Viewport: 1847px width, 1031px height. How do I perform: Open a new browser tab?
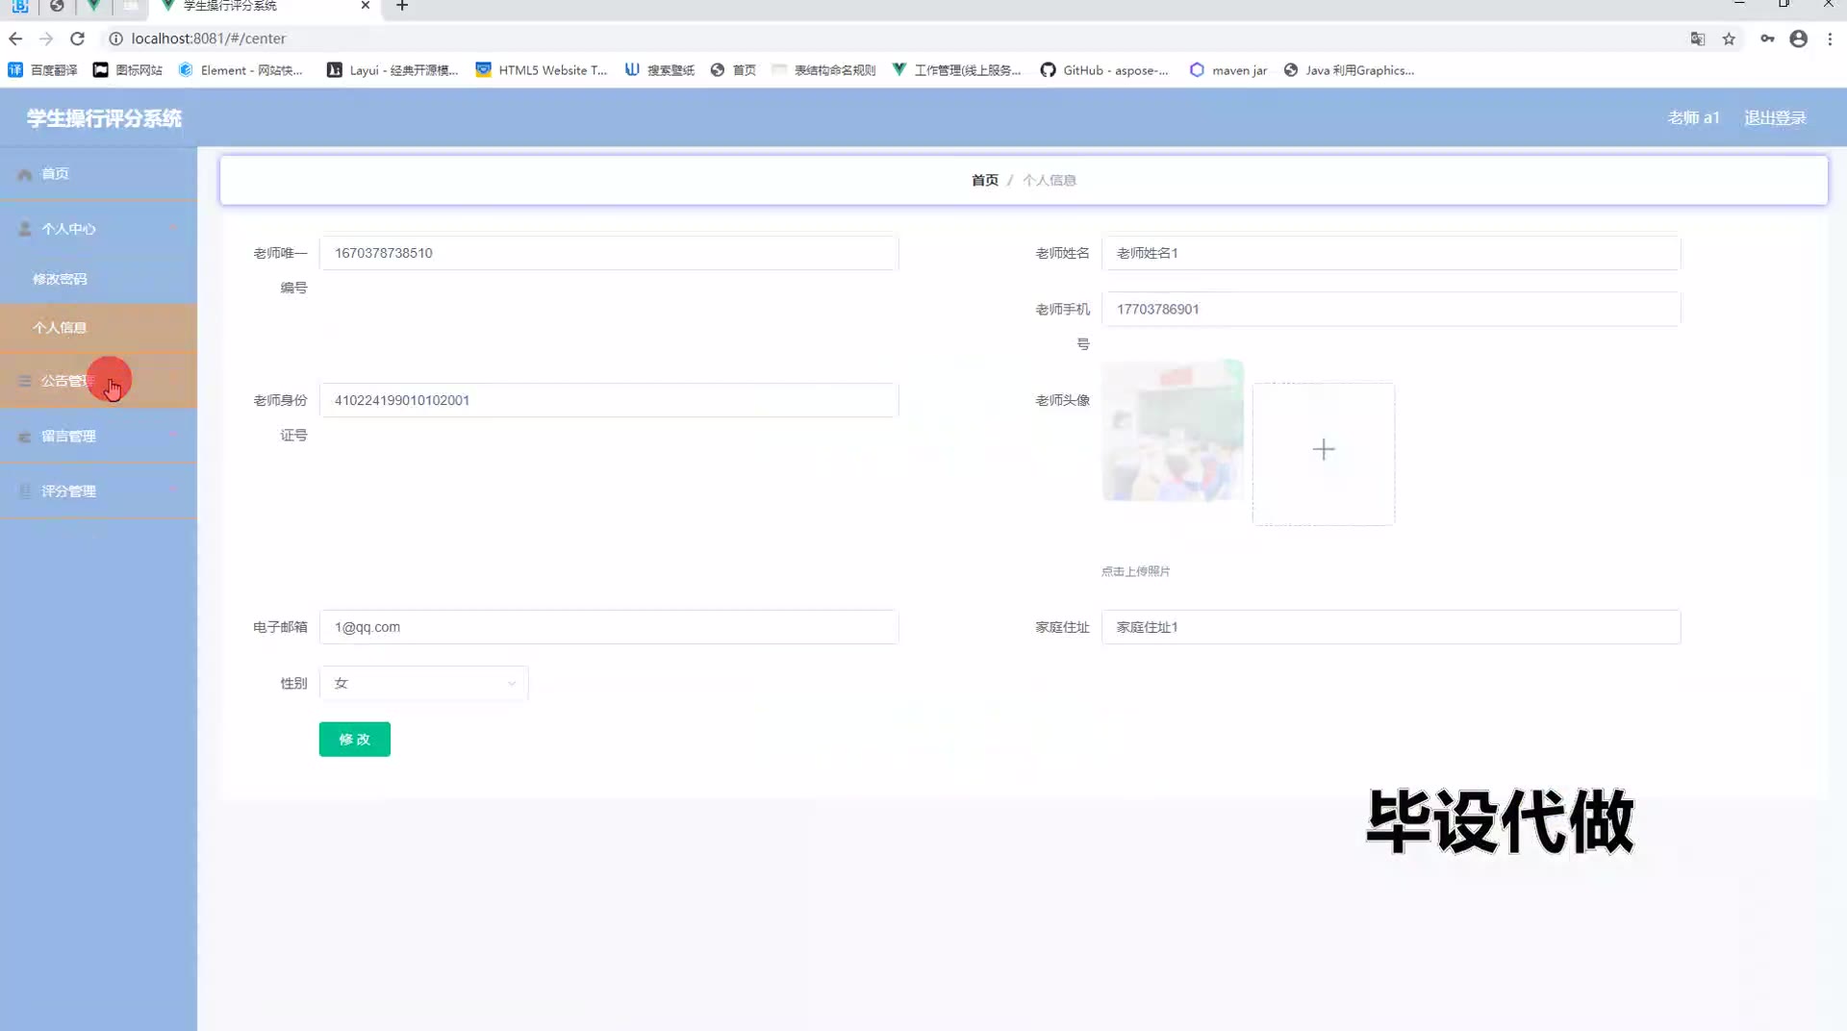(x=402, y=6)
